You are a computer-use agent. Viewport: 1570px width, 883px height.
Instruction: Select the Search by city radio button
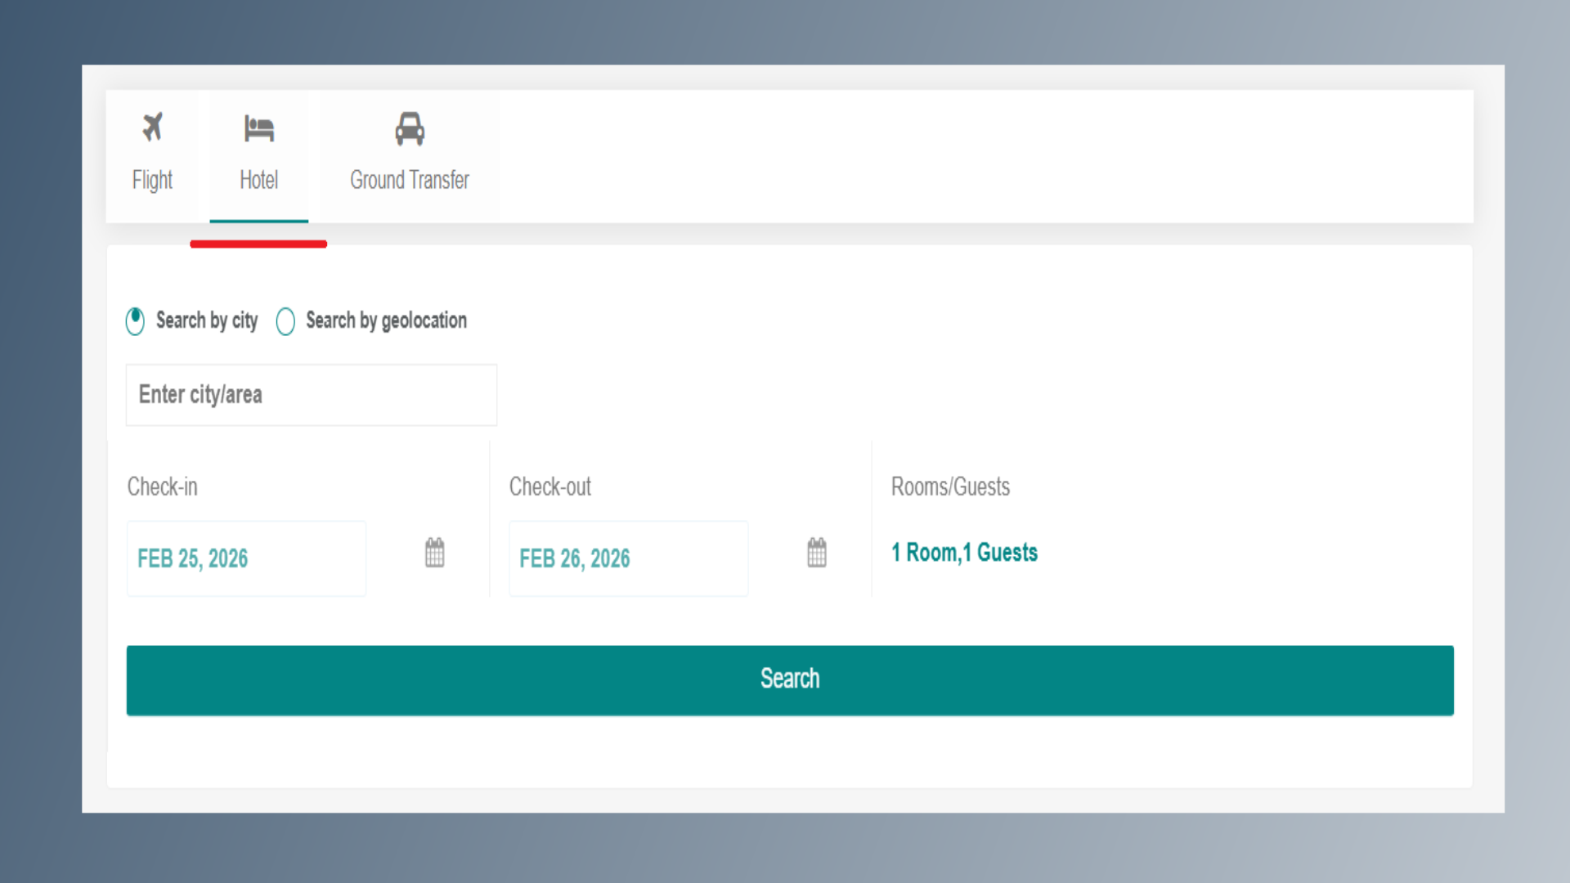pyautogui.click(x=136, y=320)
